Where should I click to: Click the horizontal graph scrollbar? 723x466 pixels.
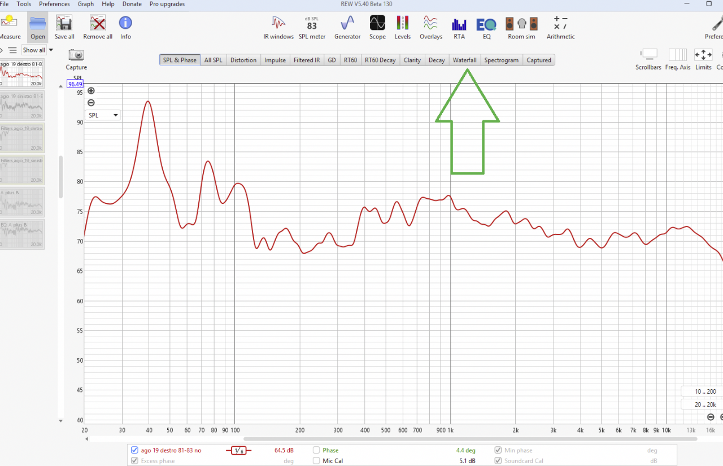point(483,438)
